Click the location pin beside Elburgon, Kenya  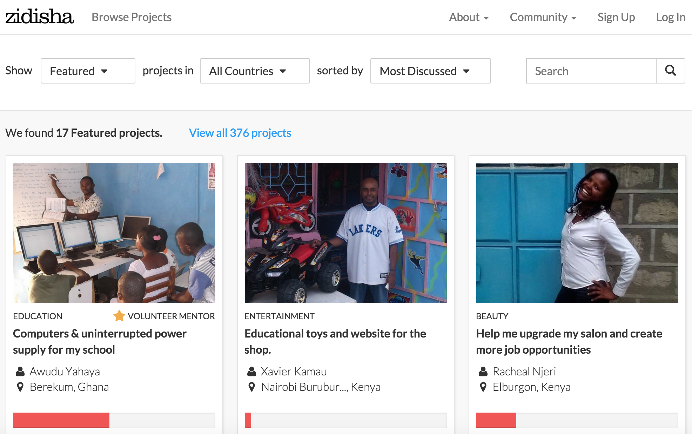point(483,387)
